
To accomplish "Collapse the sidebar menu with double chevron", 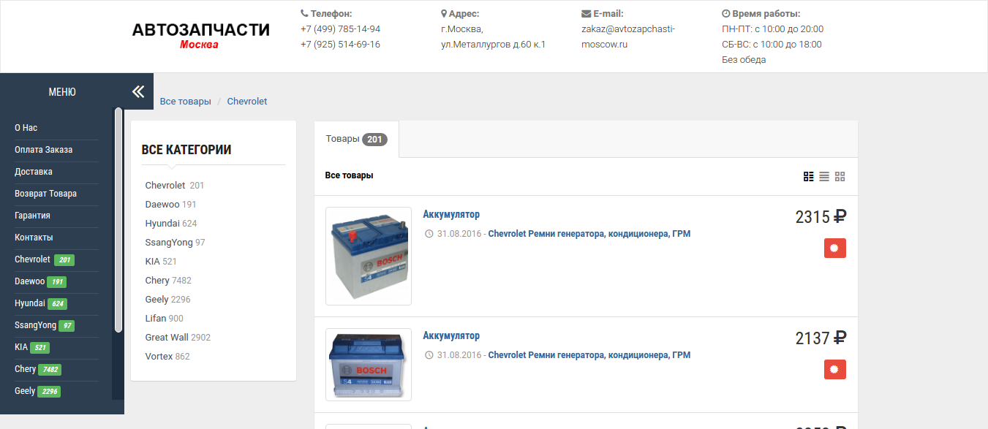I will coord(138,91).
